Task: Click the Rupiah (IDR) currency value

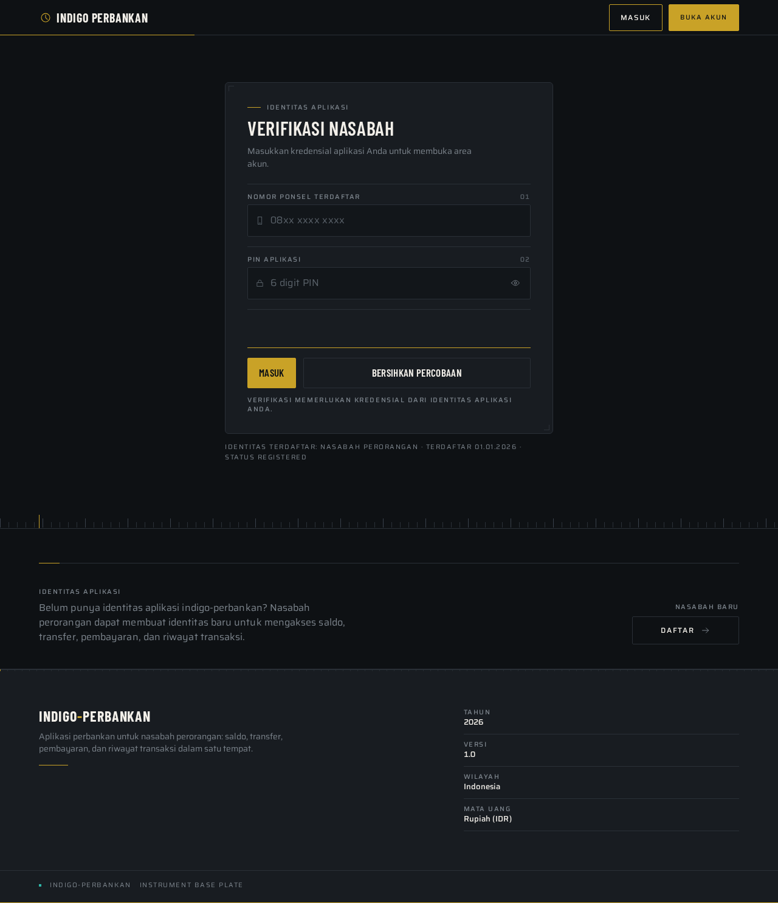Action: pos(488,818)
